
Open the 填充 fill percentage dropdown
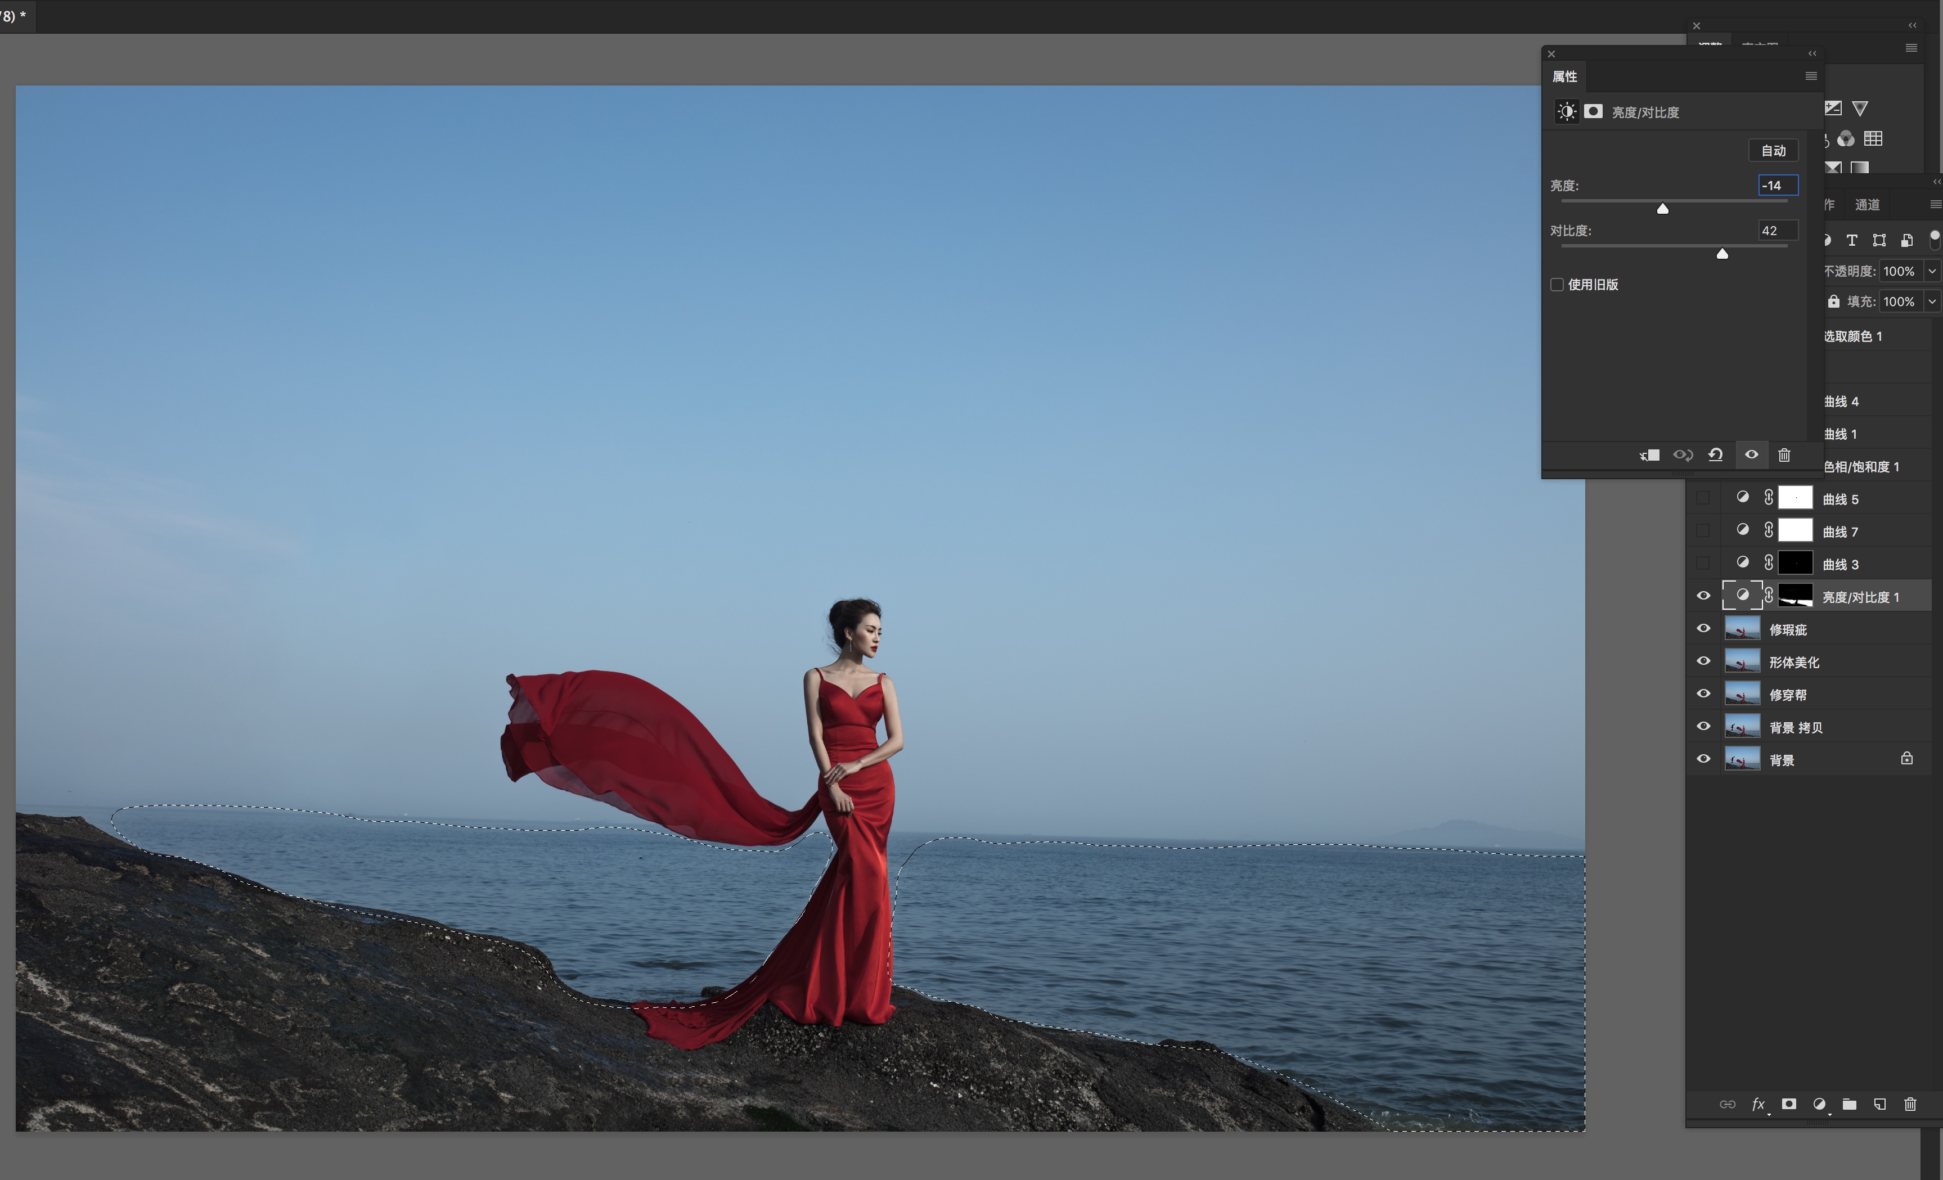(1932, 301)
